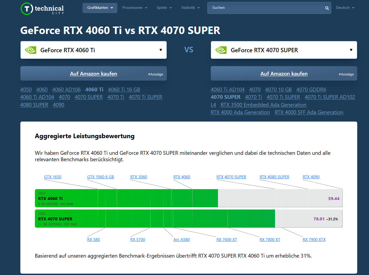Open RTX 4000 SFF Ada Generation link

[309, 112]
